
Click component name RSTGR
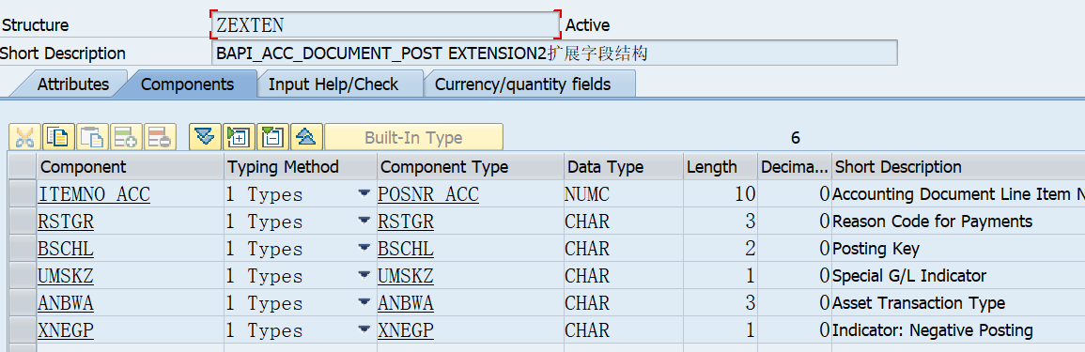pos(66,222)
